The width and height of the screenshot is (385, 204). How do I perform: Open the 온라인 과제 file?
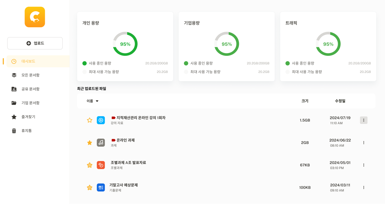(125, 140)
